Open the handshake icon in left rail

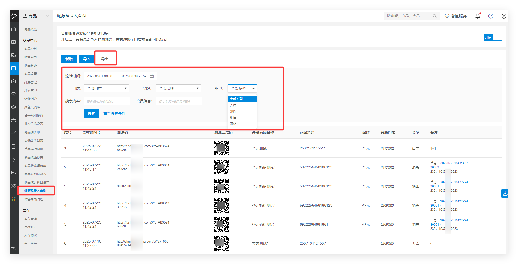click(x=14, y=107)
